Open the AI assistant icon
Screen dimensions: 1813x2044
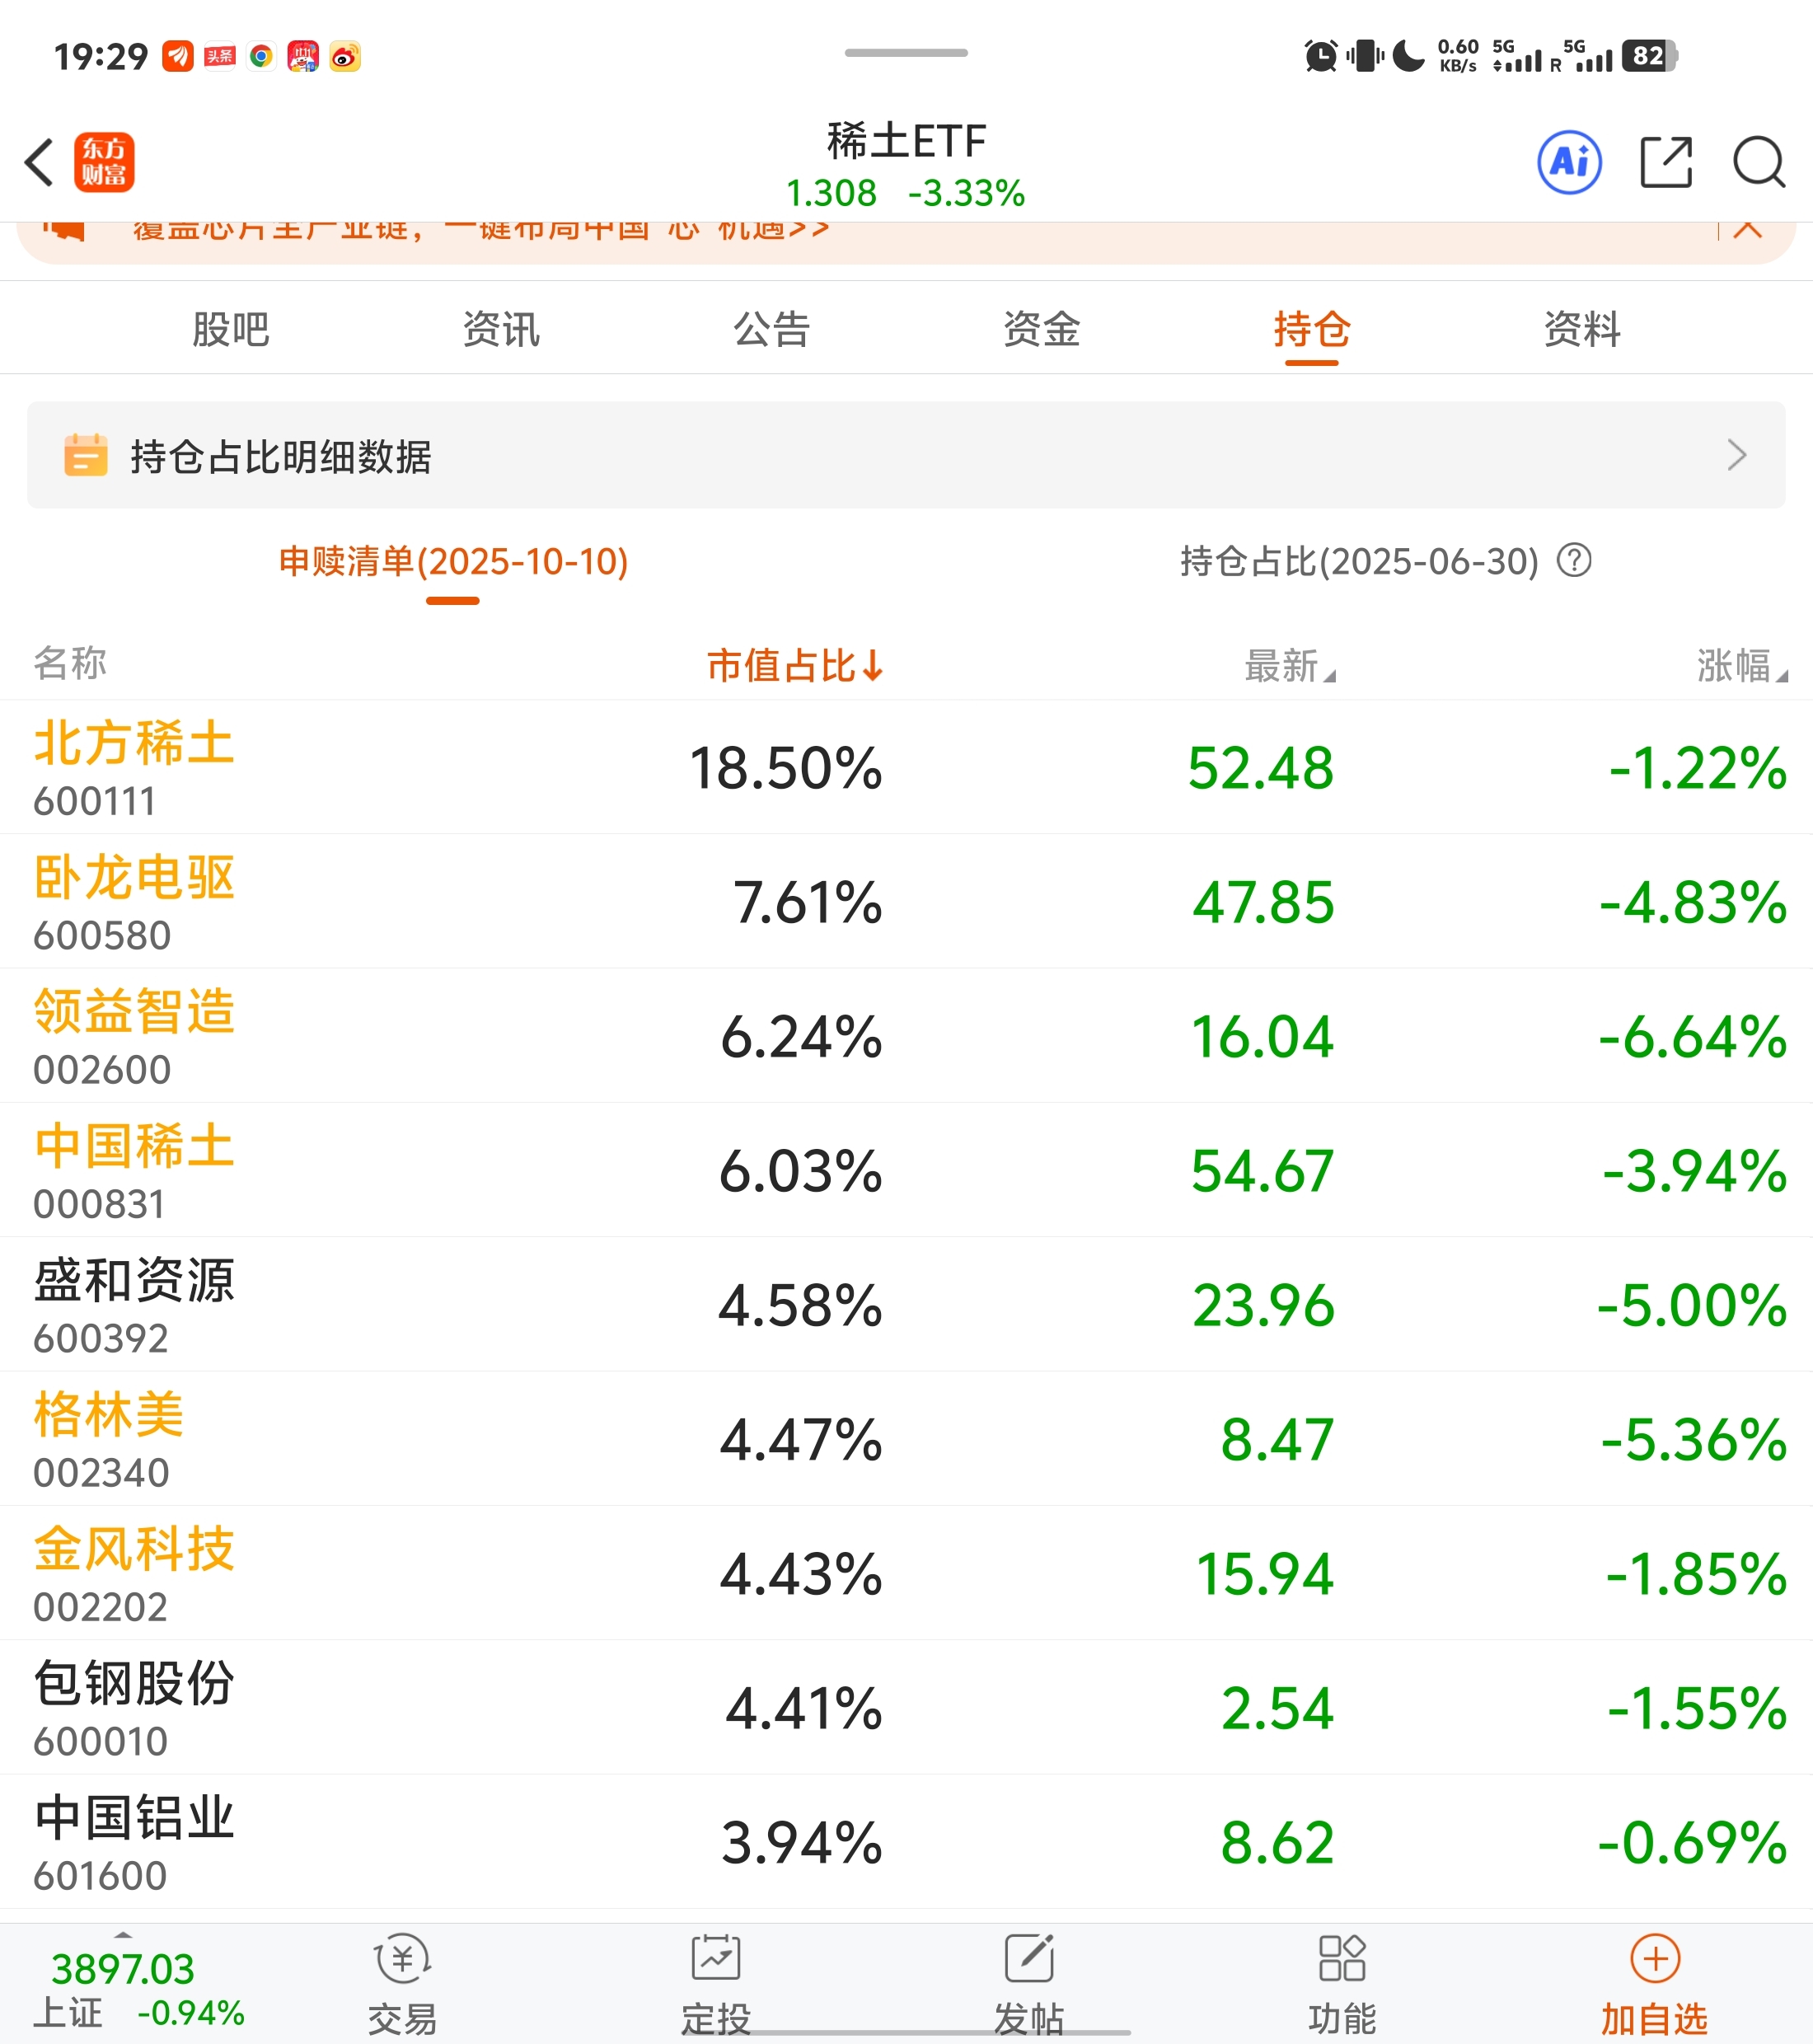1568,162
